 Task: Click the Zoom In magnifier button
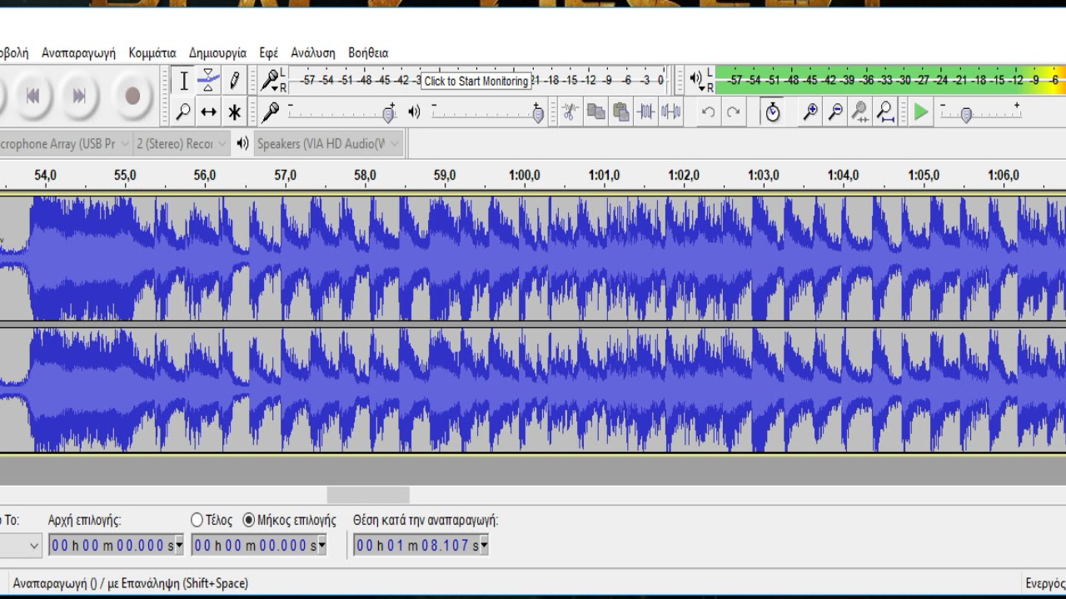click(809, 111)
